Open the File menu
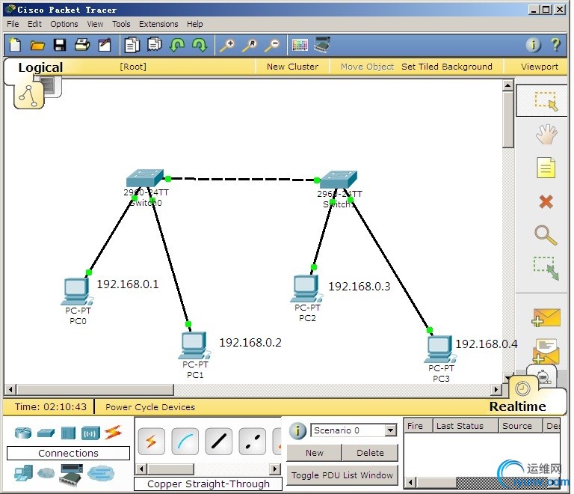The width and height of the screenshot is (574, 494). pyautogui.click(x=13, y=24)
